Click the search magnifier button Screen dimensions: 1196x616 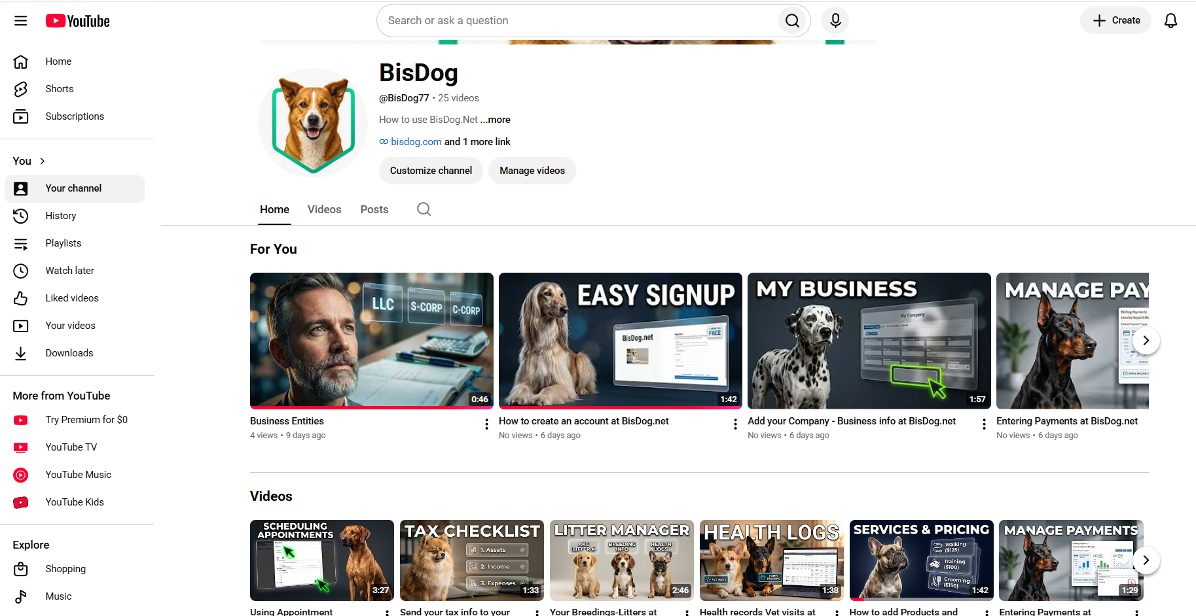tap(792, 21)
